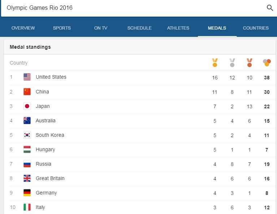This screenshot has width=277, height=214.
Task: Click the total medals column icon
Action: click(x=267, y=63)
